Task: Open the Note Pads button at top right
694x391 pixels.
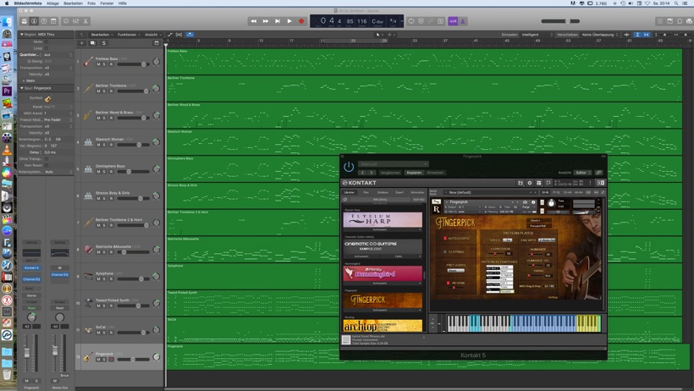Action: 669,21
